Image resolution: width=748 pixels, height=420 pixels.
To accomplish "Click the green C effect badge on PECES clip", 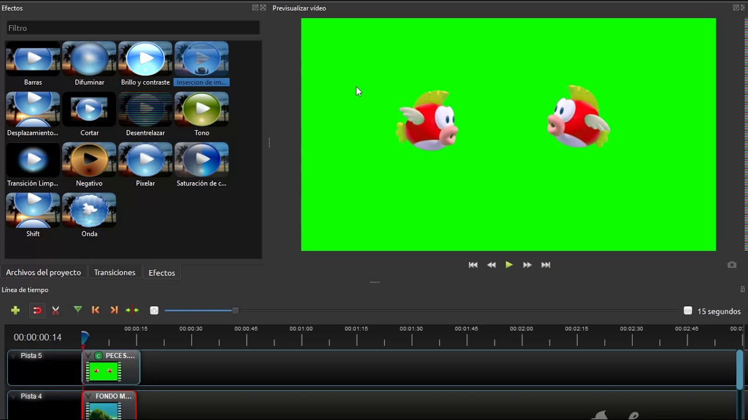I will [98, 355].
